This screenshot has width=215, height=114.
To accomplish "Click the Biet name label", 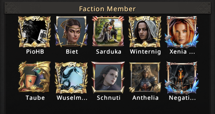I will pyautogui.click(x=72, y=52).
